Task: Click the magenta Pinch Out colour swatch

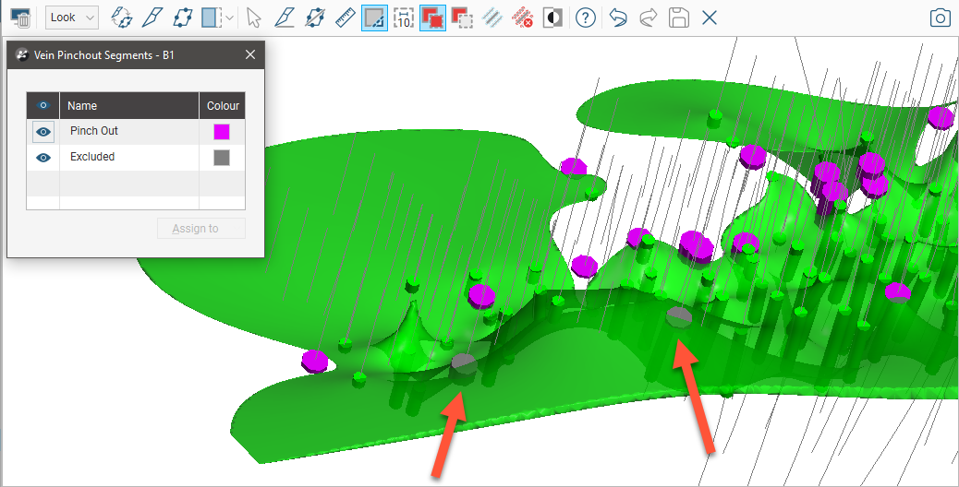Action: pos(222,132)
